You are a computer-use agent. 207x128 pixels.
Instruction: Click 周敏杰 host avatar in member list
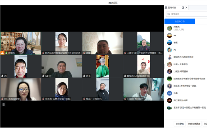[x=169, y=28]
